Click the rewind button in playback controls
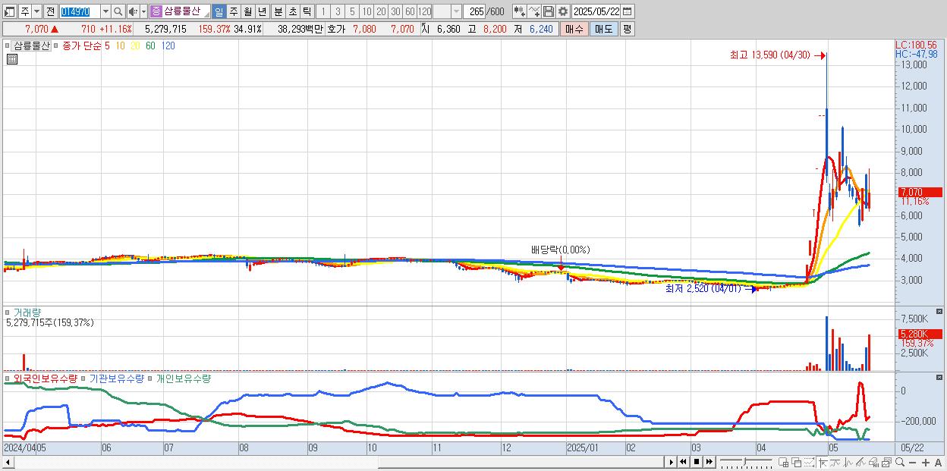947x471 pixels. click(683, 462)
